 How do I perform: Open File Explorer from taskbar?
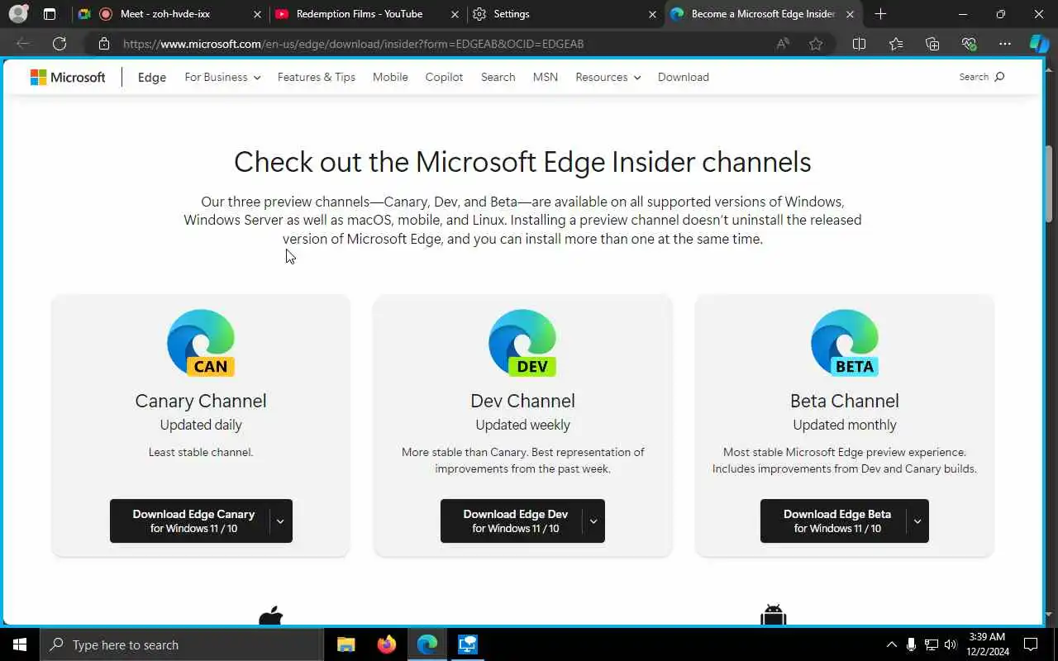346,644
